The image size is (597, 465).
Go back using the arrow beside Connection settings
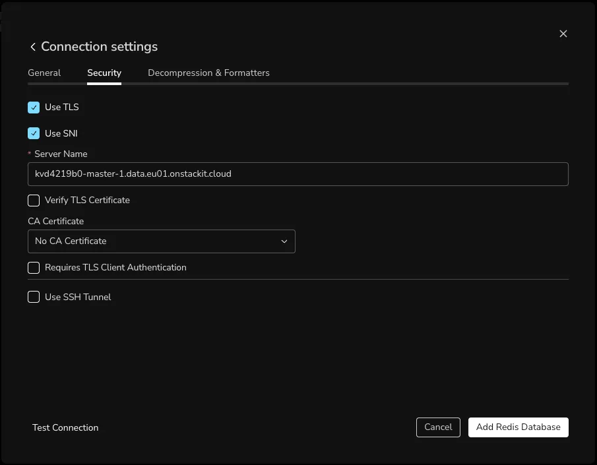click(33, 47)
